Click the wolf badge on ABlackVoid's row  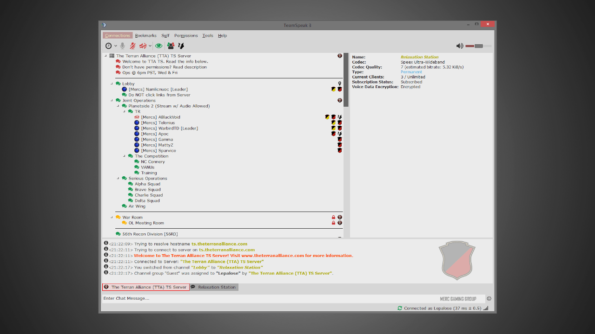tap(340, 117)
